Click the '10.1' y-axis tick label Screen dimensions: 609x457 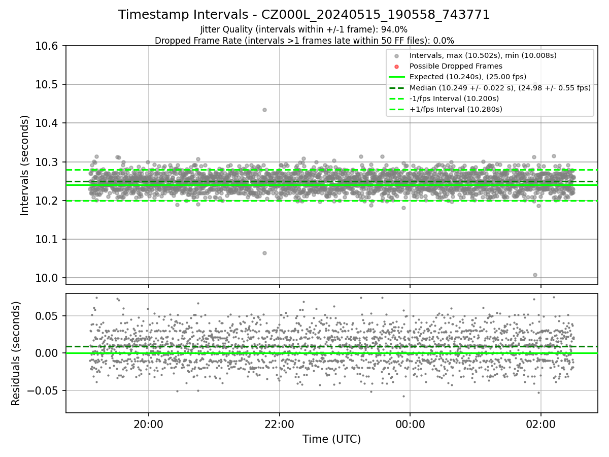(48, 239)
